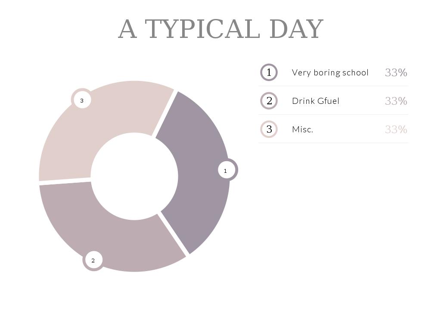Select the legend circle numbered 2

[x=269, y=101]
